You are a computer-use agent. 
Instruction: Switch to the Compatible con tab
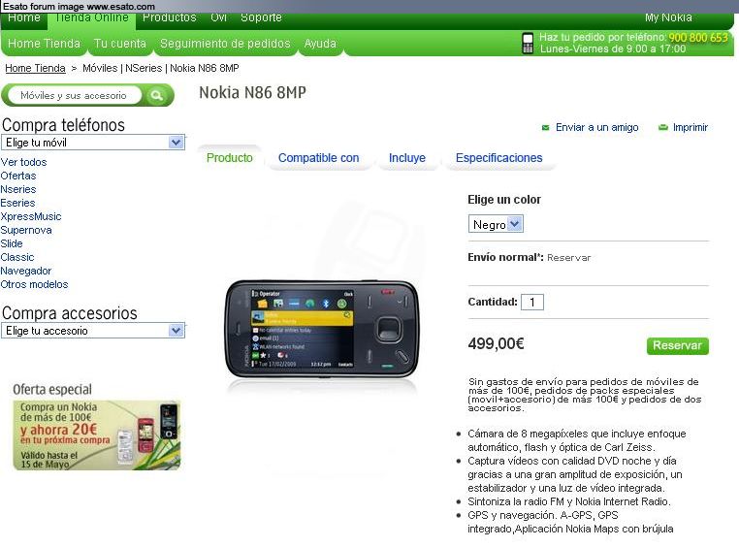[319, 158]
